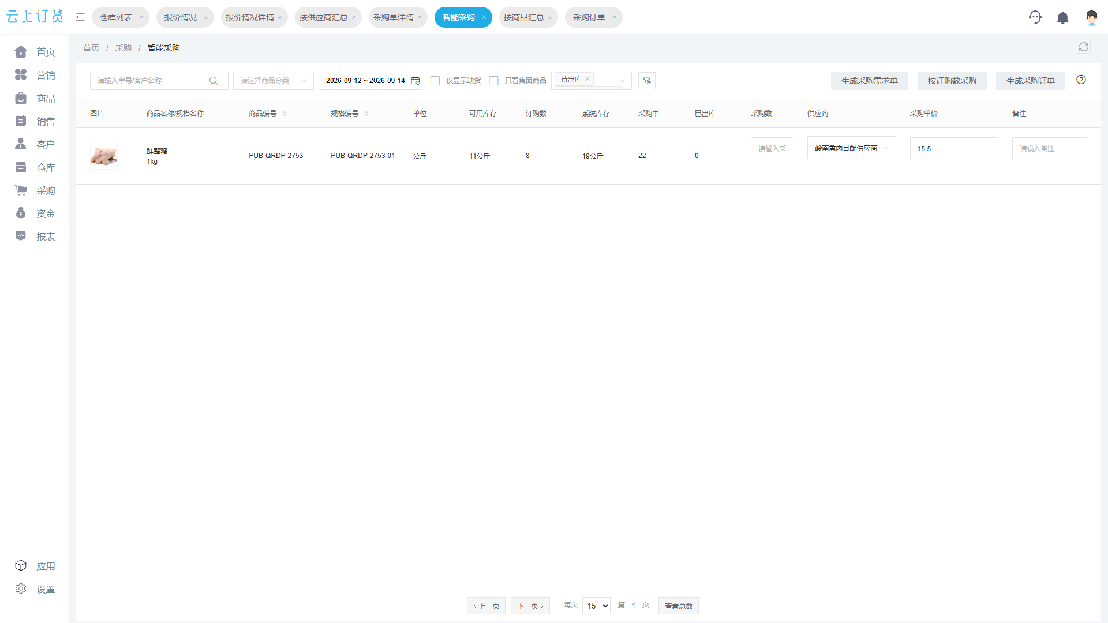The width and height of the screenshot is (1108, 623).
Task: Open 商品 sidebar section
Action: [x=35, y=98]
